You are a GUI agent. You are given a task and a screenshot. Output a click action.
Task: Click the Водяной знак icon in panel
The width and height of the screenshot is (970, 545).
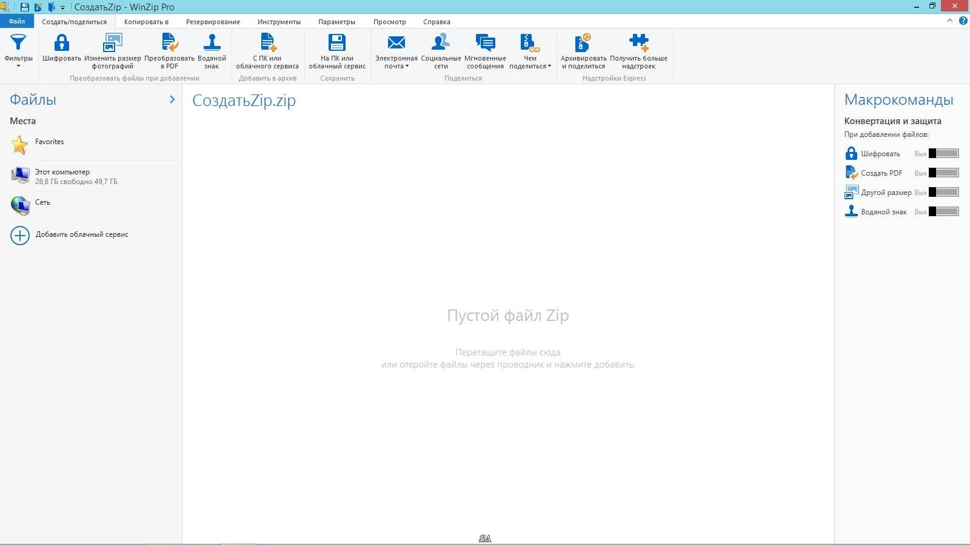tap(851, 211)
